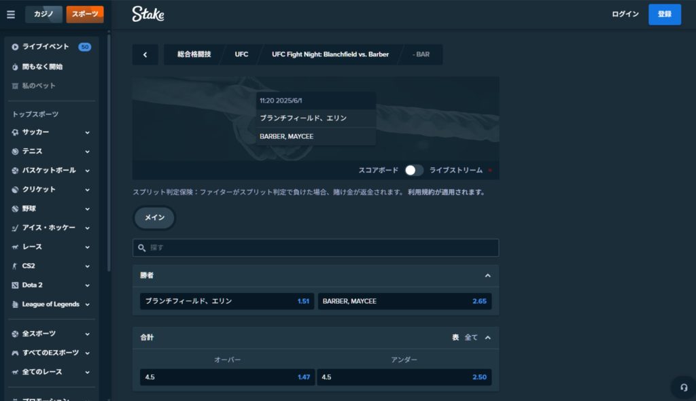Click the magnifier icon in search box
This screenshot has height=401, width=696.
point(141,248)
